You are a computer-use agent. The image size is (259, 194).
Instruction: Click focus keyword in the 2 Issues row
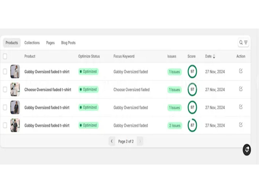pos(131,125)
